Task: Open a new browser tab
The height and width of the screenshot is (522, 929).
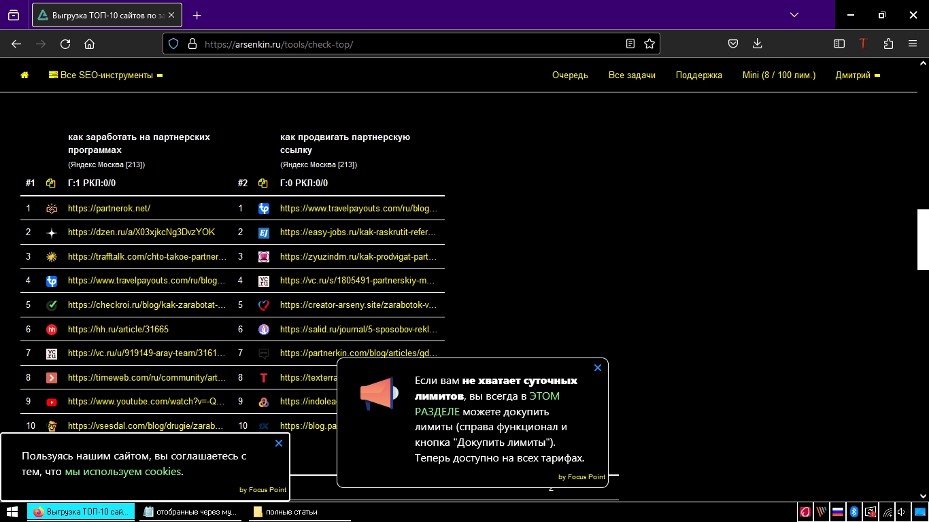Action: tap(197, 15)
